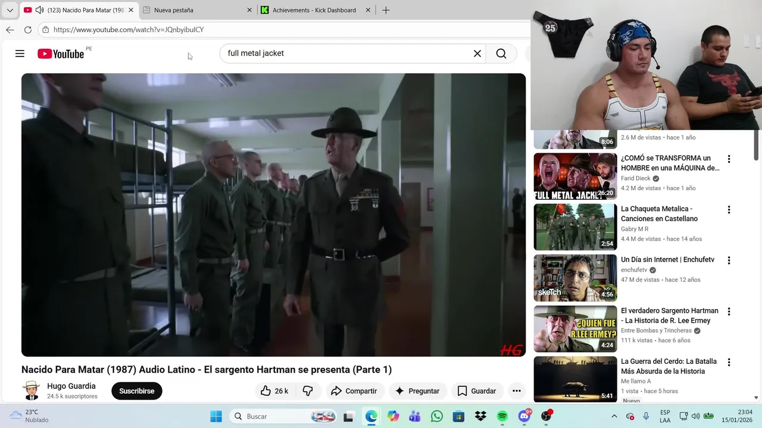762x428 pixels.
Task: Open options menu for Un Día sin Internet
Action: tap(729, 260)
